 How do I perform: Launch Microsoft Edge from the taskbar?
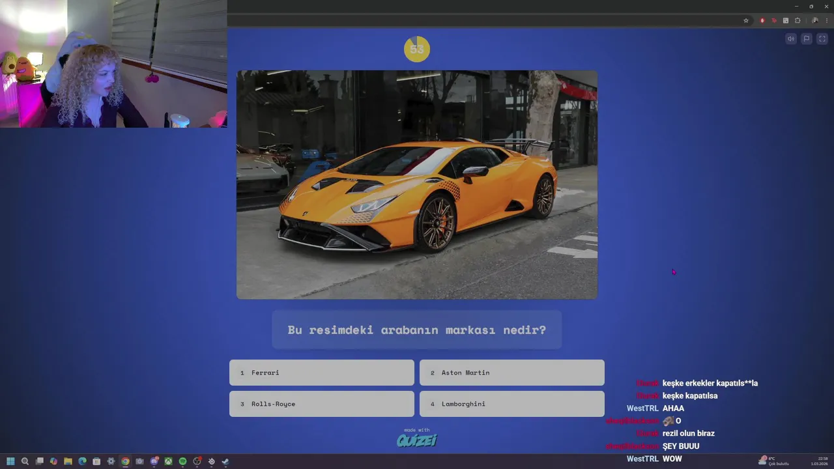coord(82,461)
